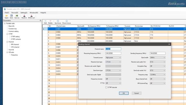This screenshot has height=105, width=186.
Task: Click the Rx tone type column header
Action: (x=142, y=26)
